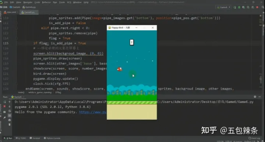
Task: Toggle soft-wrap in the Run console
Action: [10, 111]
